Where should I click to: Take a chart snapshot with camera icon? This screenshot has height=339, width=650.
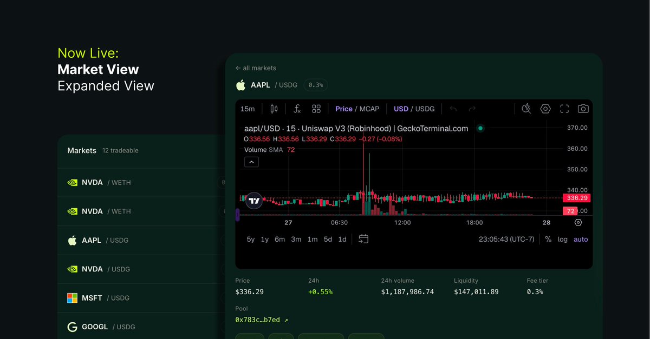[x=583, y=109]
